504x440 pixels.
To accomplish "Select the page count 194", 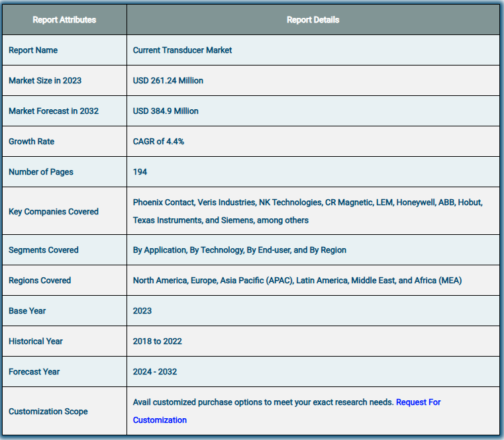I will point(140,172).
